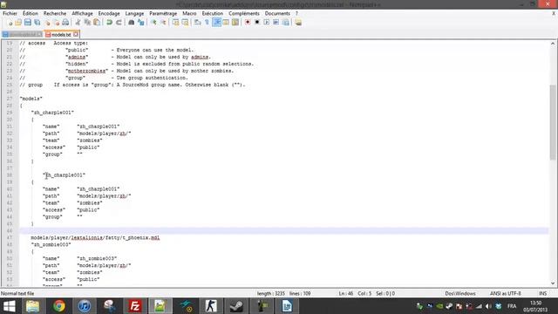Open FileZilla from the taskbar

[135, 306]
